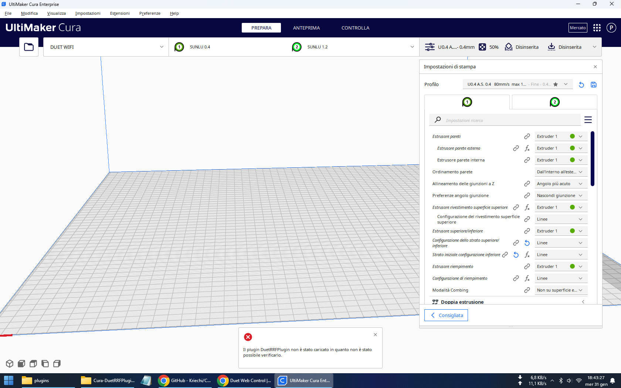Open the Visualizza menu
The height and width of the screenshot is (388, 621).
(x=57, y=13)
